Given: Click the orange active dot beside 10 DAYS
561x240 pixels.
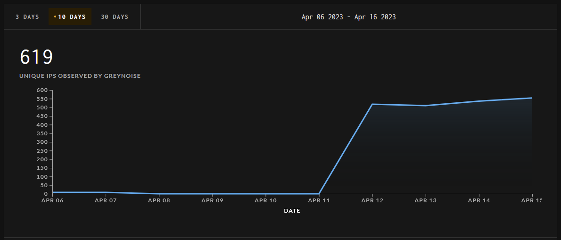Looking at the screenshot, I should click(x=55, y=17).
